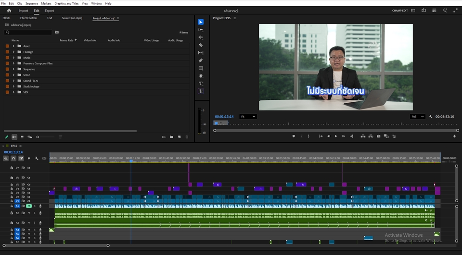Open the CHAMP EDIT workspace selector
The height and width of the screenshot is (255, 462).
tap(400, 11)
